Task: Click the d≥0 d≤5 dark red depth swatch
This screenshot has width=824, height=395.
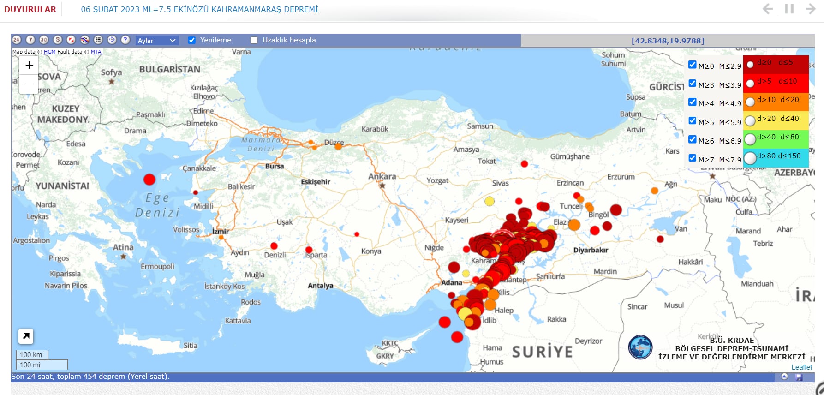Action: (776, 64)
